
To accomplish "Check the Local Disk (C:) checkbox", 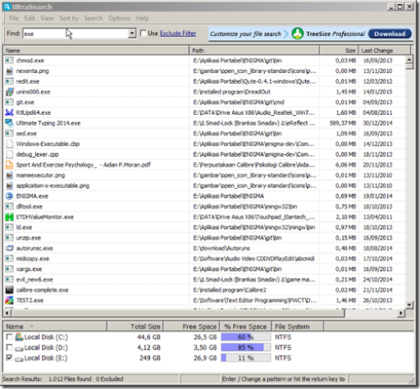I will [x=9, y=336].
